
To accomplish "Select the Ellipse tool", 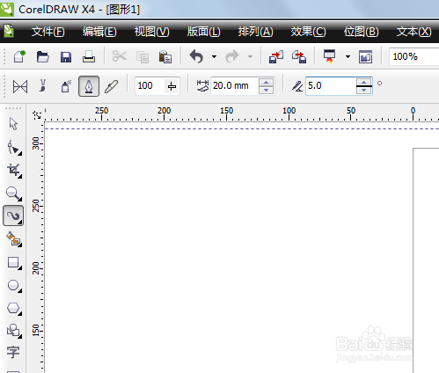I will tap(14, 285).
